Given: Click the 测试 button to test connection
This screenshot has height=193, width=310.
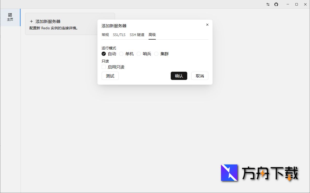Looking at the screenshot, I should tap(110, 76).
